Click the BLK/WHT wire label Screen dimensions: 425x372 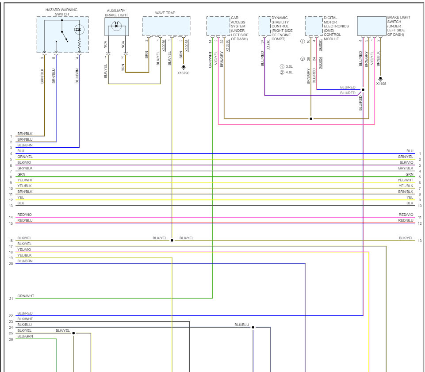25,319
